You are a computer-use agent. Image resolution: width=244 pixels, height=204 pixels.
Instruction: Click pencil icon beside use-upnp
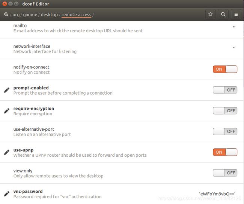[x=7, y=152]
